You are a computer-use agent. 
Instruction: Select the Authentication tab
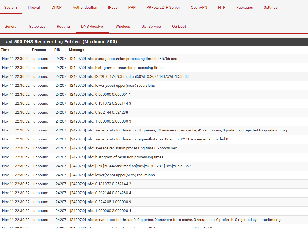pos(85,7)
